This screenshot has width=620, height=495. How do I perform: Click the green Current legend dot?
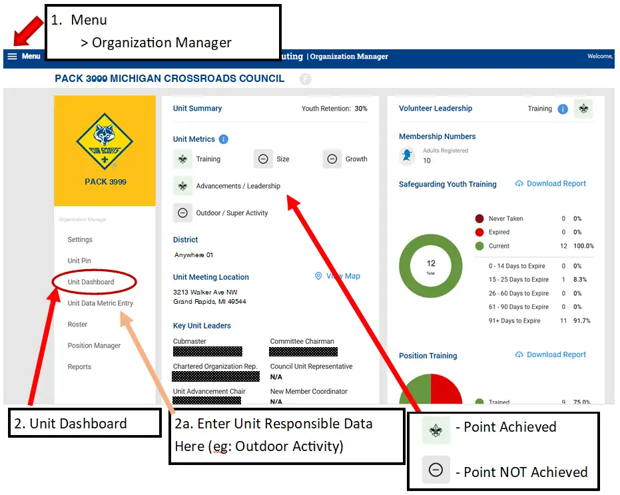point(479,246)
